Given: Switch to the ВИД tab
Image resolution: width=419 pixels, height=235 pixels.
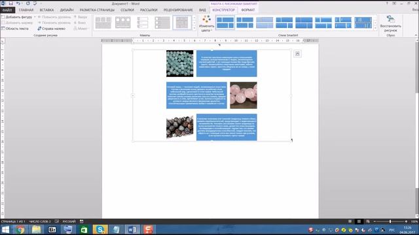Looking at the screenshot, I should (202, 10).
